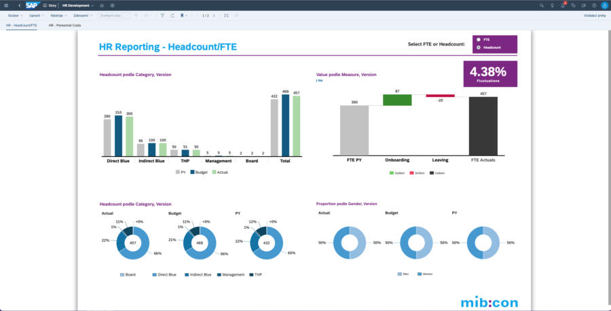
Task: Click the green Onboarding waterfall bar
Action: [x=397, y=100]
